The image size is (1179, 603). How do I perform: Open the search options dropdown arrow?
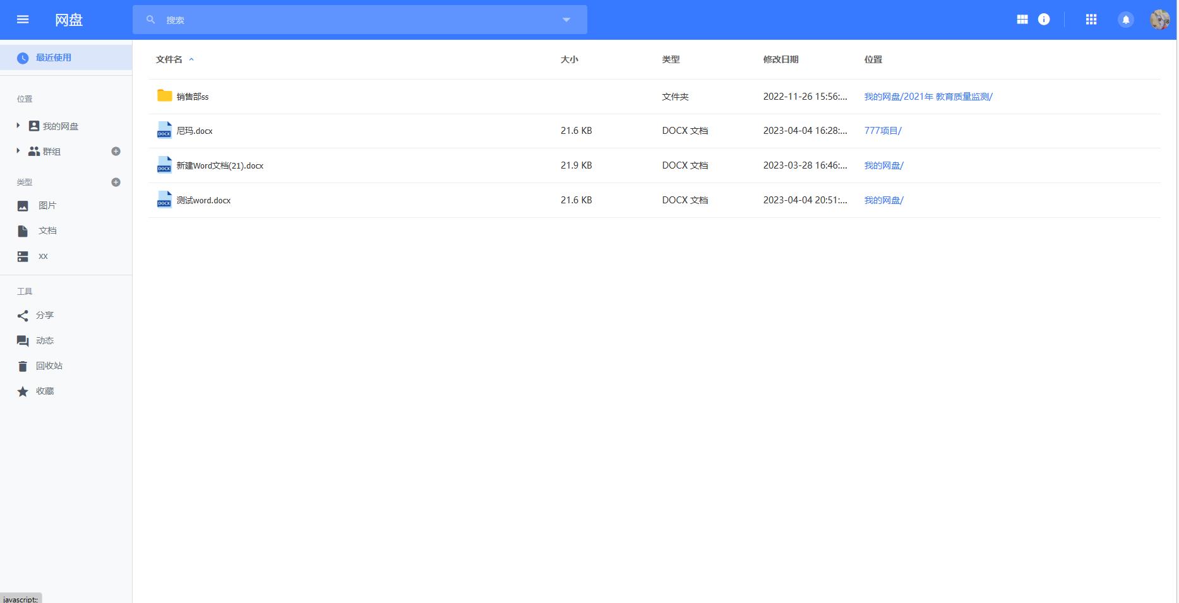[566, 20]
